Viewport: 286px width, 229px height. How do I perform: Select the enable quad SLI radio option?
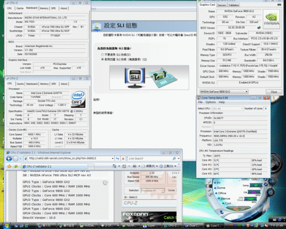pos(102,60)
